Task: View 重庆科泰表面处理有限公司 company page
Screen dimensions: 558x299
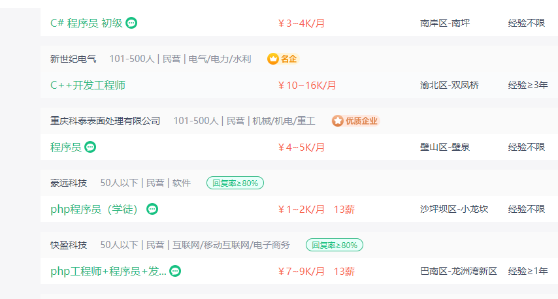Action: coord(105,121)
